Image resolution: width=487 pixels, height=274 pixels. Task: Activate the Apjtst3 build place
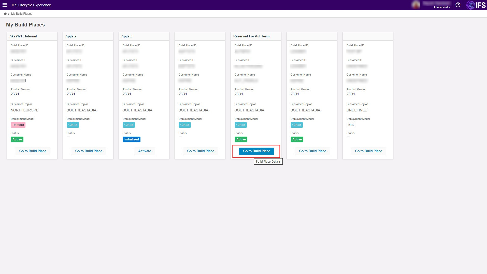145,151
